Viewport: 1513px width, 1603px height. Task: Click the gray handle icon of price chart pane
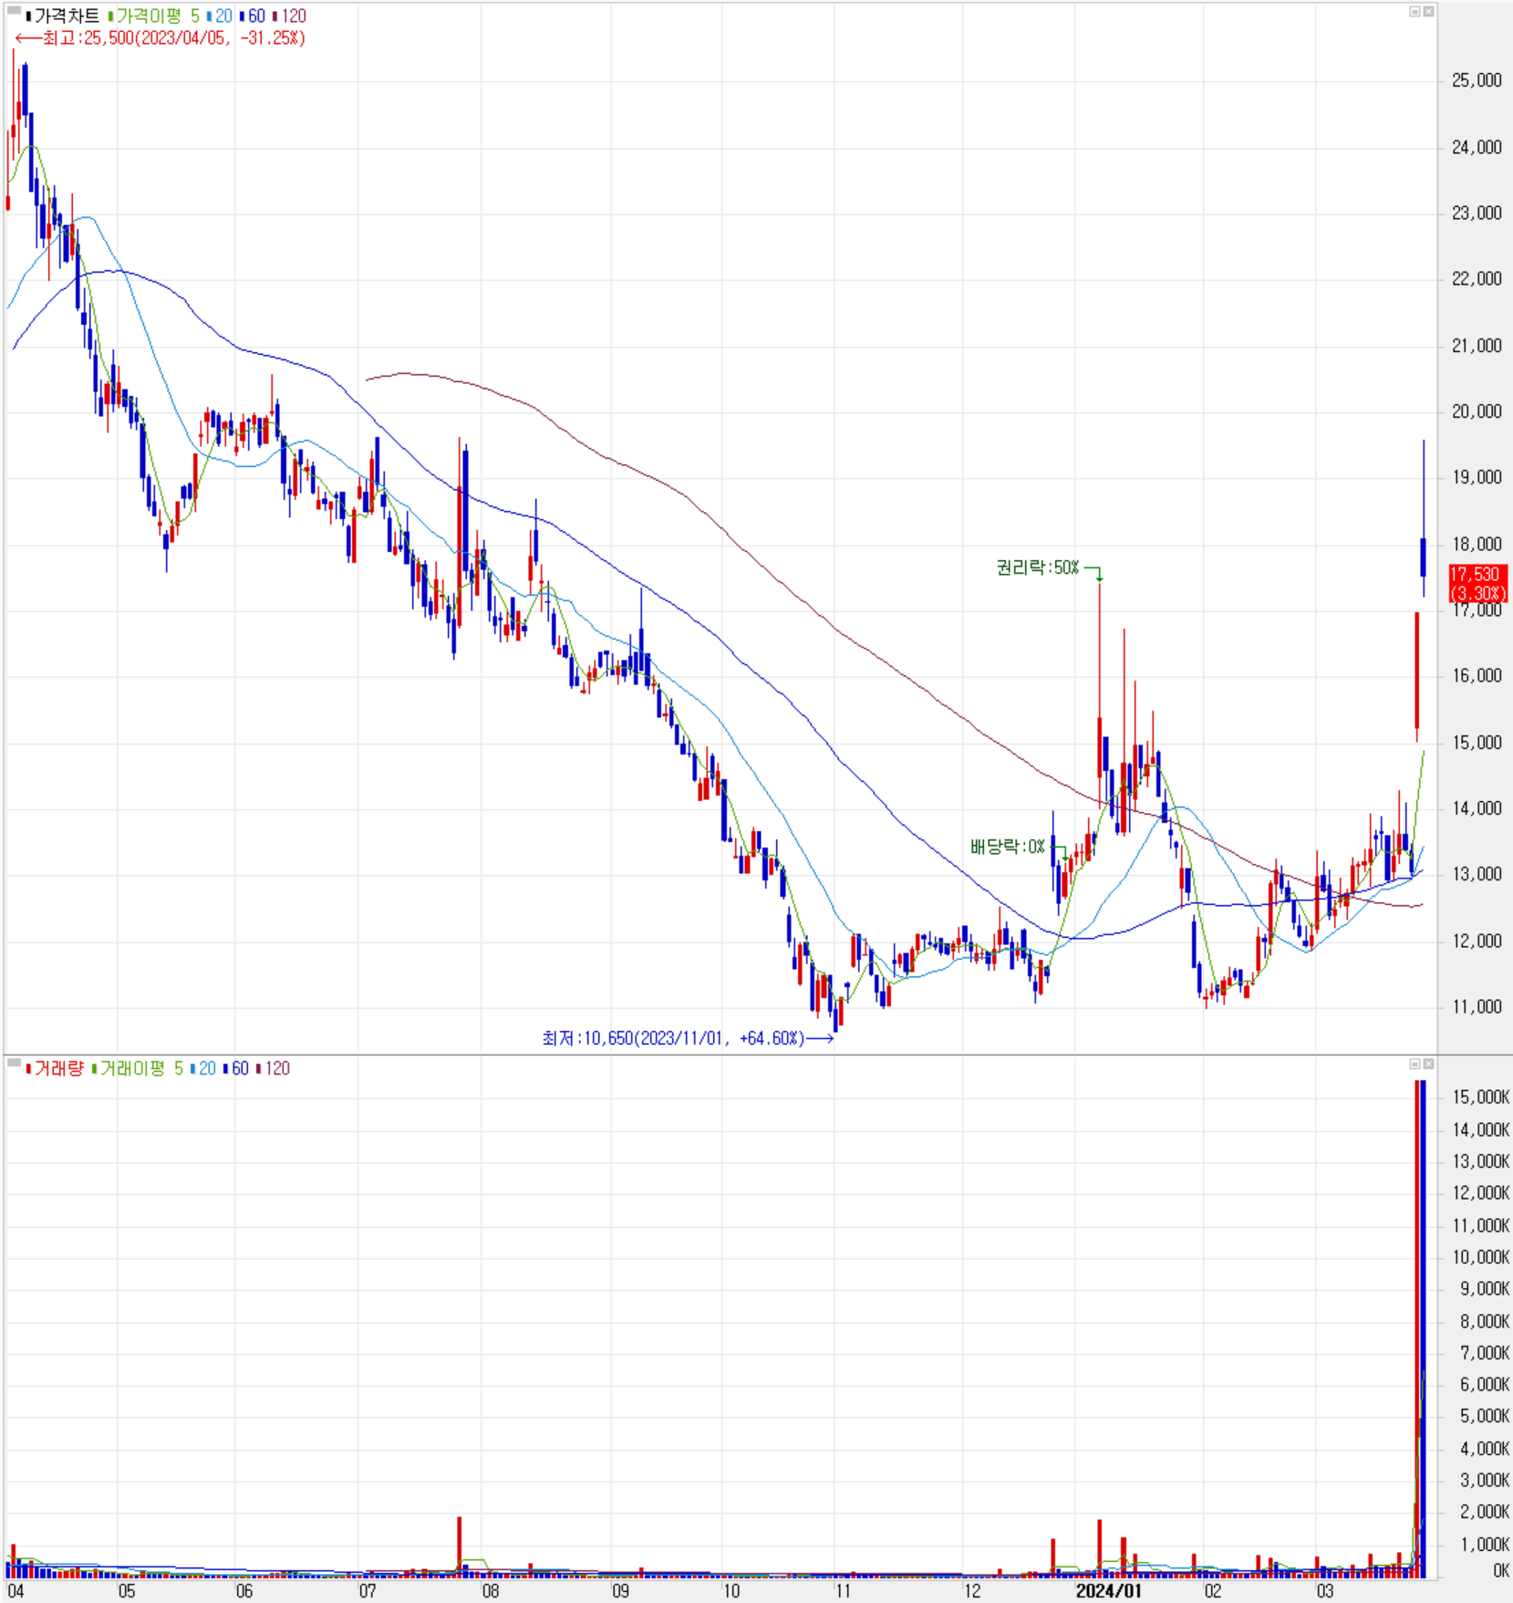(14, 10)
